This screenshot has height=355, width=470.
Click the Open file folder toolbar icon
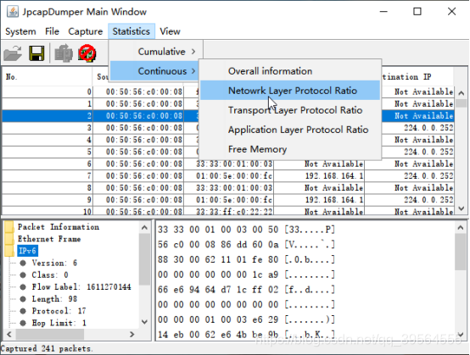point(13,53)
